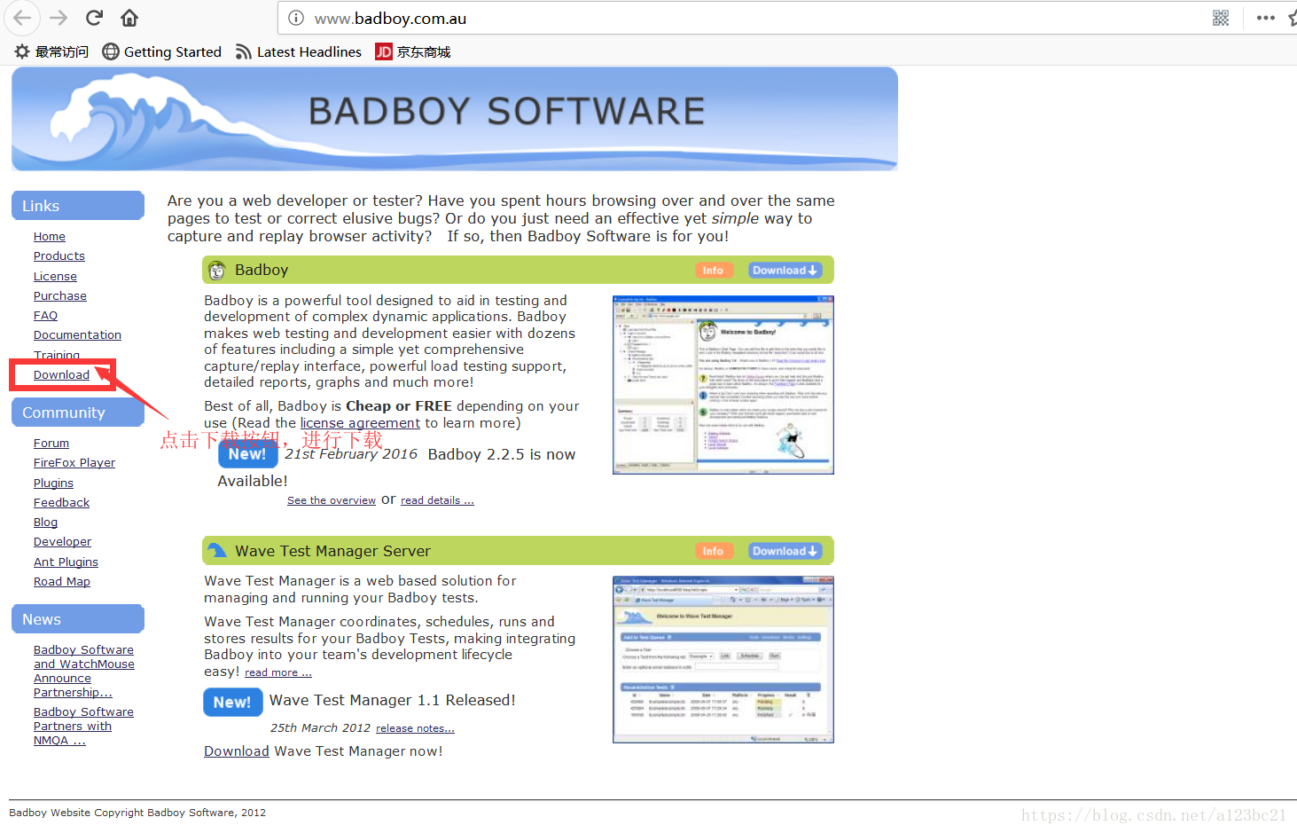1297x833 pixels.
Task: Open the Home link in sidebar
Action: point(50,237)
